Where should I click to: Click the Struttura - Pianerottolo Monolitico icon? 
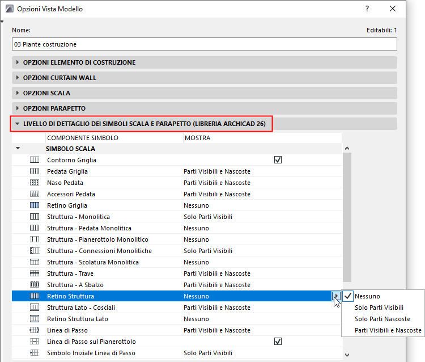(x=35, y=239)
